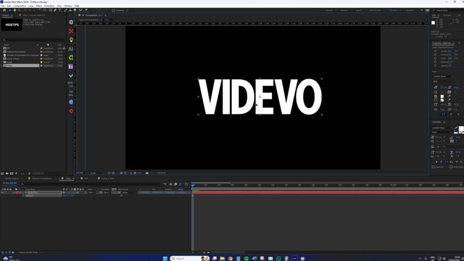Switch to the Render Queue tab
Image resolution: width=464 pixels, height=261 pixels.
click(x=11, y=179)
